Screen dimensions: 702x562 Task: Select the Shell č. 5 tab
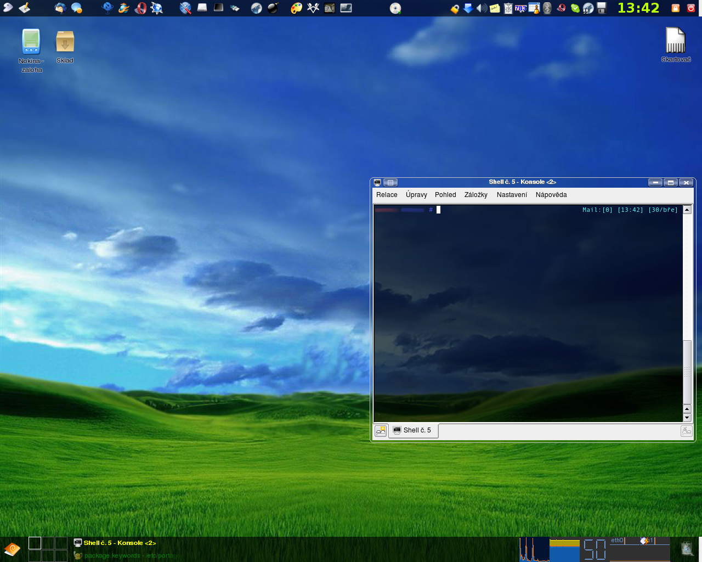(x=413, y=430)
